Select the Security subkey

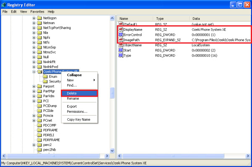pos(55,81)
